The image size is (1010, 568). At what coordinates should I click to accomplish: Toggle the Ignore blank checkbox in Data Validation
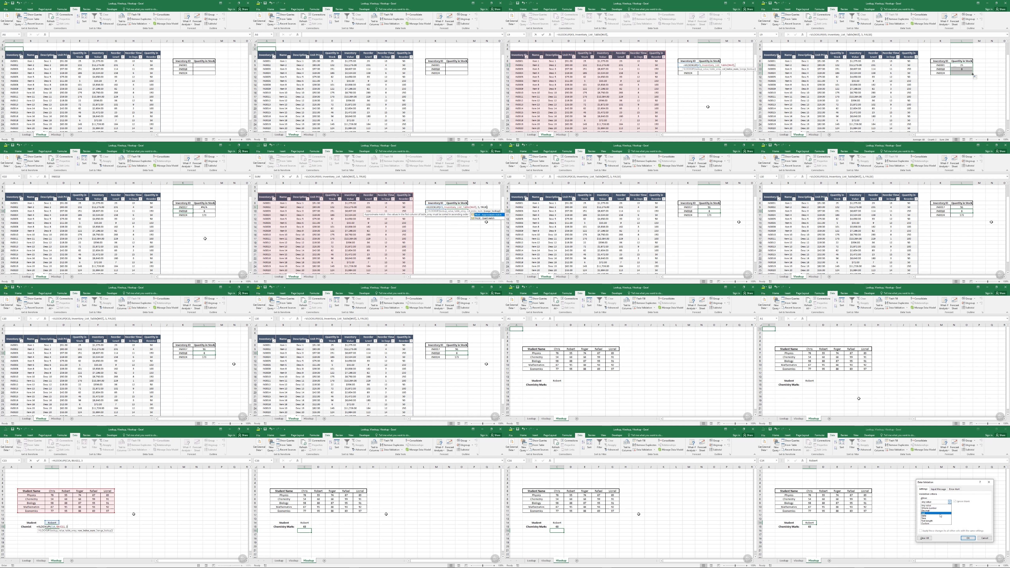955,501
